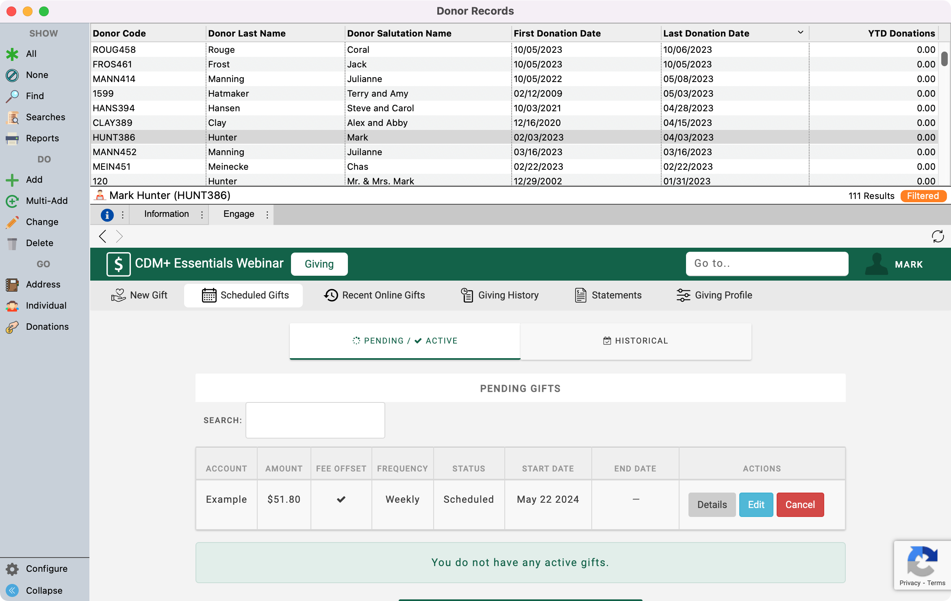The height and width of the screenshot is (601, 951).
Task: Click the pending gifts Search field
Action: 315,420
